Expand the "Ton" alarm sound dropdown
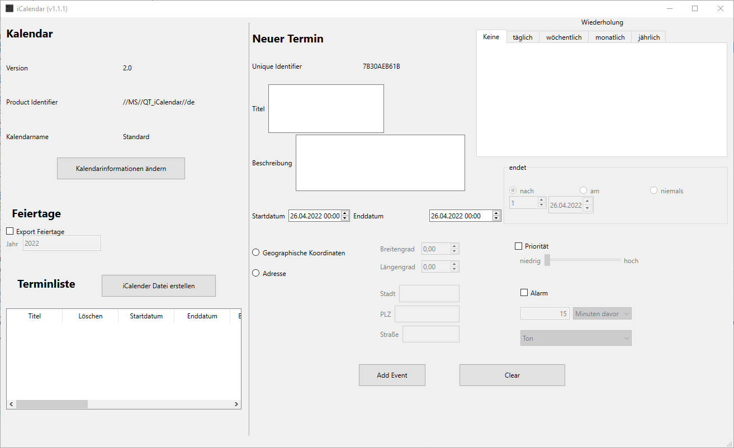 (575, 338)
